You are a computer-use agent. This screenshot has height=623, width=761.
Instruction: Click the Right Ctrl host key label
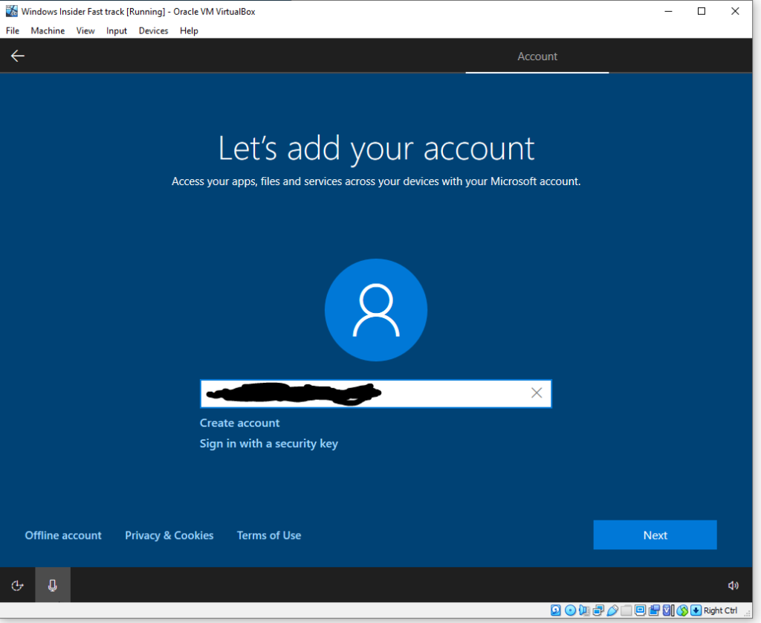click(720, 610)
